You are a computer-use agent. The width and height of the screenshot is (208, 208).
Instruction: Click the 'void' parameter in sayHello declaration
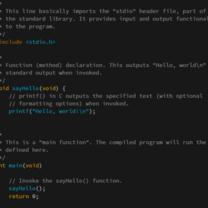49,88
